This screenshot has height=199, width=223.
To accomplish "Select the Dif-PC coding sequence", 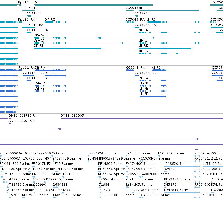I will (x=55, y=75).
